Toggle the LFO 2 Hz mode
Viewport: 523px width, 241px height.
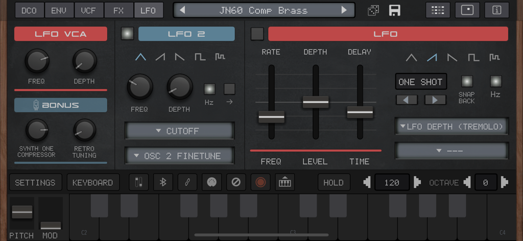click(x=209, y=89)
